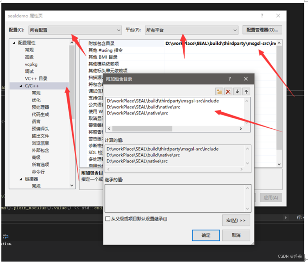
Task: Click msgsl-src\include line in 计算的值 box
Action: [x=163, y=149]
